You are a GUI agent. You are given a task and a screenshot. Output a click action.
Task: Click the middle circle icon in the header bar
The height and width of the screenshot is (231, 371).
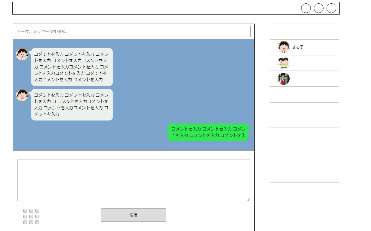(319, 8)
